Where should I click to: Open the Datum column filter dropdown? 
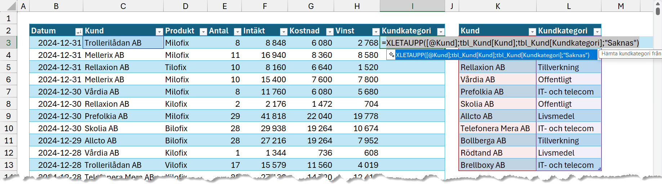[79, 32]
